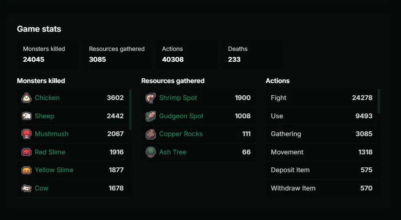The height and width of the screenshot is (220, 401).
Task: Click the Cow monster icon
Action: pyautogui.click(x=27, y=188)
